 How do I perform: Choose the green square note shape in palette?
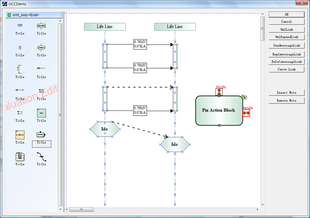41,113
